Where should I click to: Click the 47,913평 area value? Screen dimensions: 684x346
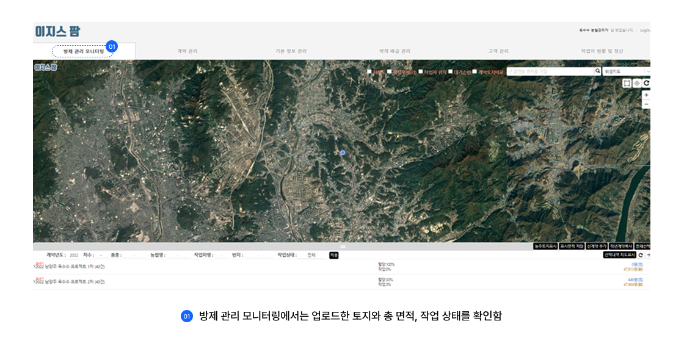(633, 269)
